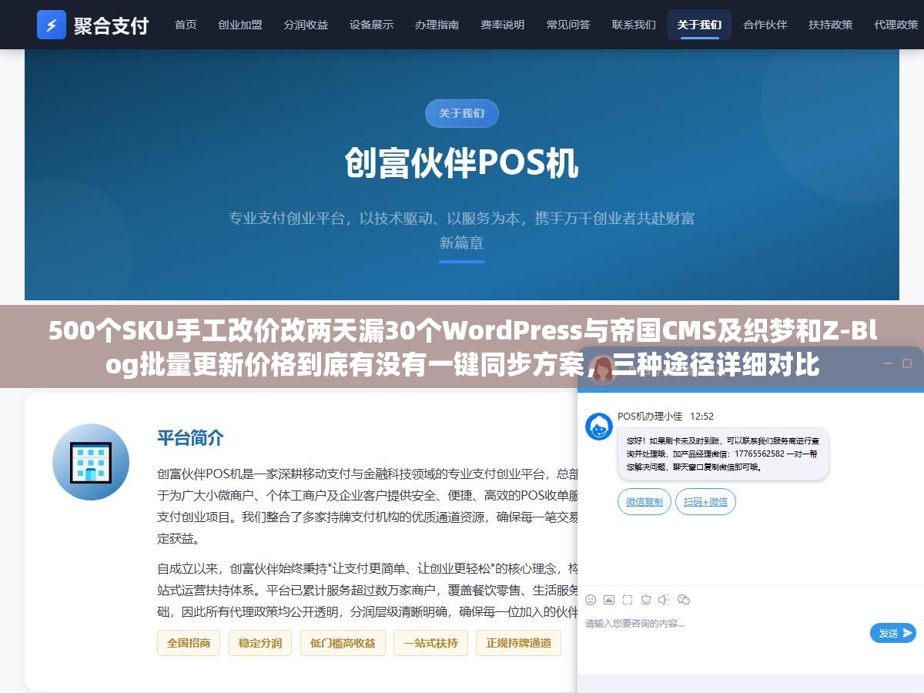Screen dimensions: 924x693
Task: Select 设备展示 in the navigation bar
Action: [x=371, y=25]
